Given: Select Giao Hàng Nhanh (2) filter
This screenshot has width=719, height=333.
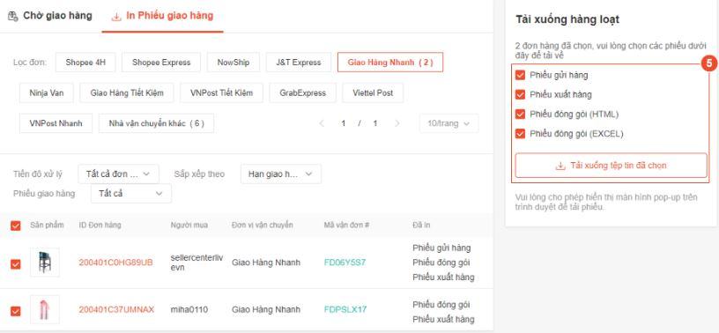Looking at the screenshot, I should 390,63.
